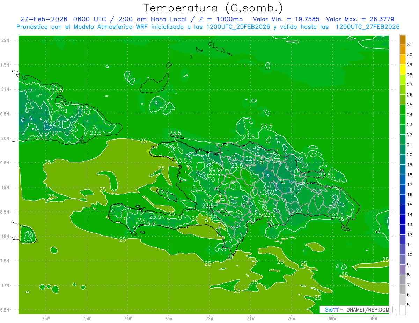This screenshot has width=419, height=323.
Task: Click the legend value 17
Action: pyautogui.click(x=410, y=185)
